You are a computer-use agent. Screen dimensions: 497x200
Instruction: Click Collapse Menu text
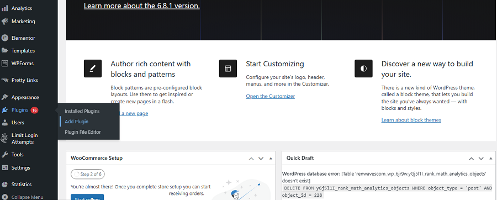tap(27, 197)
